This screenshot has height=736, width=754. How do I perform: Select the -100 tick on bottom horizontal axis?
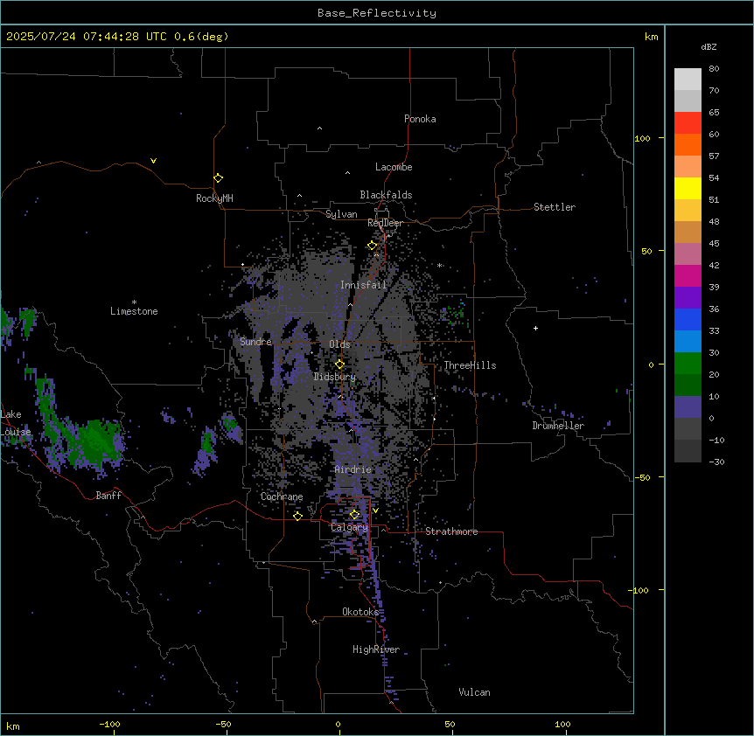pyautogui.click(x=109, y=724)
